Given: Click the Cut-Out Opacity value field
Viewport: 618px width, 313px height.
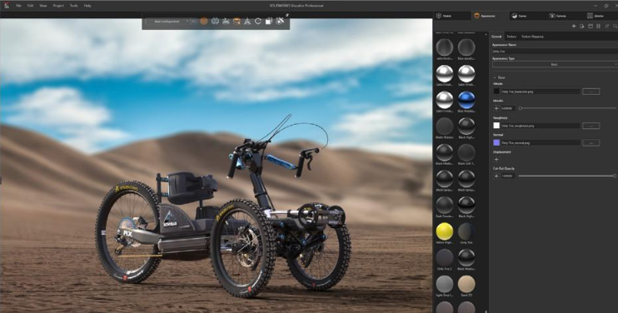Looking at the screenshot, I should pyautogui.click(x=508, y=176).
